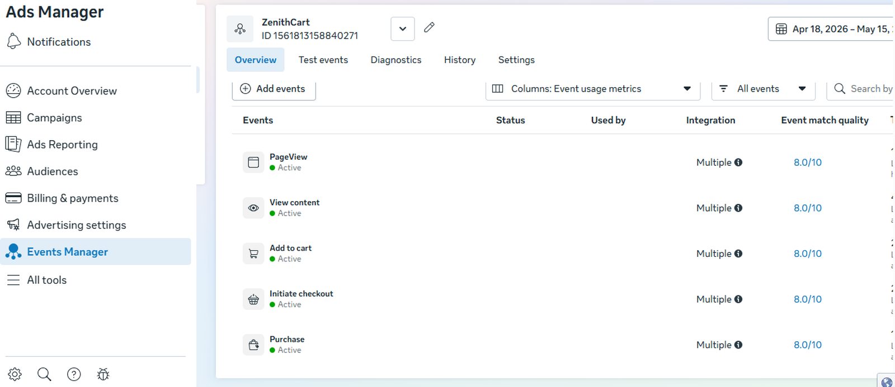895x387 pixels.
Task: Click the Add to cart event icon
Action: (253, 254)
